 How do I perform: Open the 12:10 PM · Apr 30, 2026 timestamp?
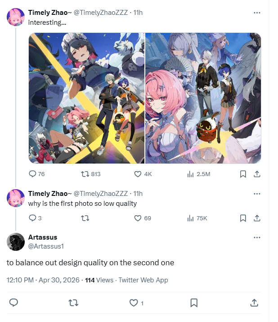pos(43,280)
